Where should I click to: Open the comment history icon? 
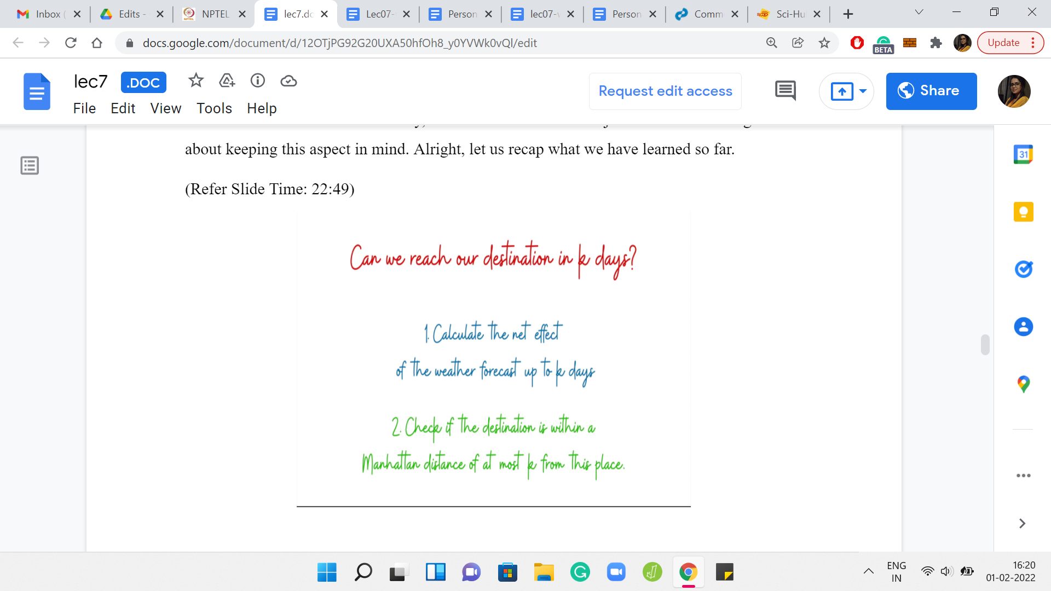point(785,90)
